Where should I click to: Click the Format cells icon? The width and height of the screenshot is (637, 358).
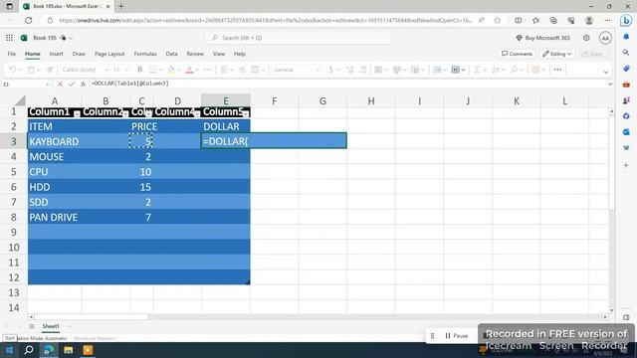456,70
